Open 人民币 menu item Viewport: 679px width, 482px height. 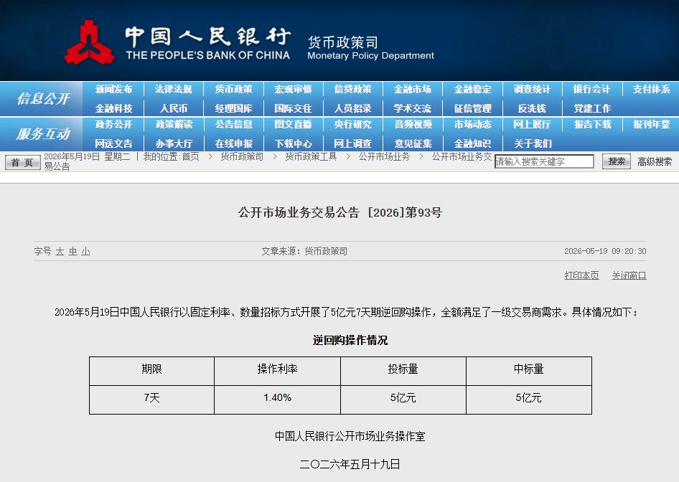173,108
